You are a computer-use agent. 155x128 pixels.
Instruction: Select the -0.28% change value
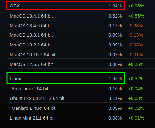tap(135, 26)
